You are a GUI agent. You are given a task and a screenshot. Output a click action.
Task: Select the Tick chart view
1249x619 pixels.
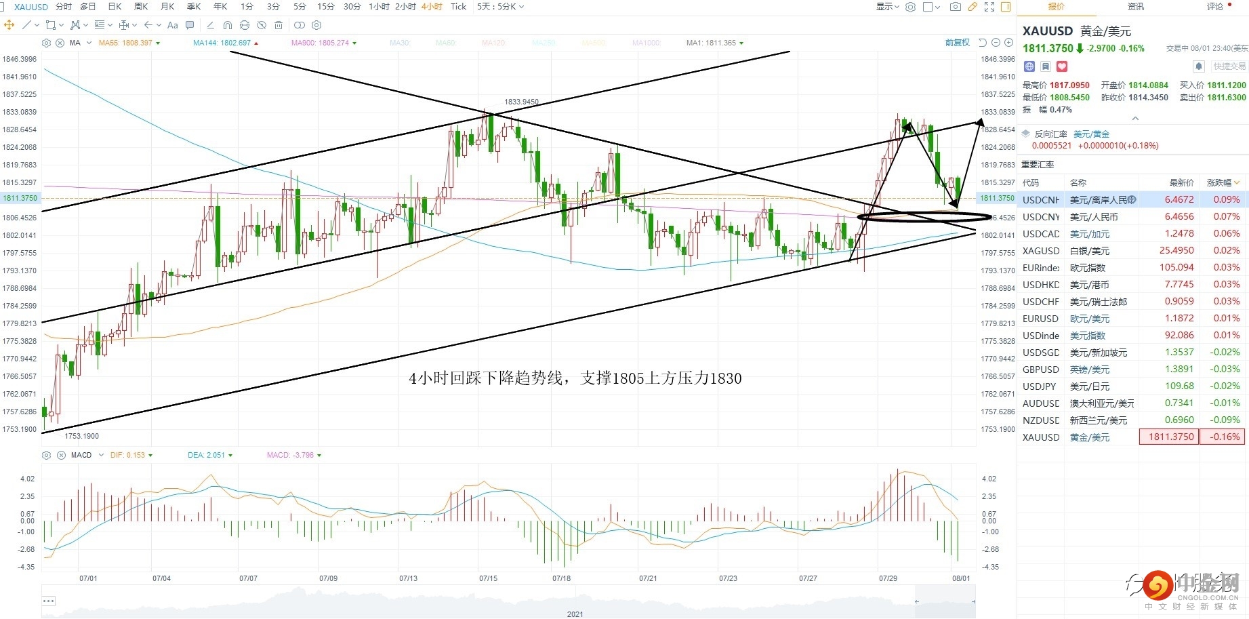(x=458, y=7)
